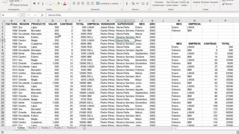This screenshot has height=134, width=239.
Task: Click Combinar y centrar button
Action: coord(108,3)
